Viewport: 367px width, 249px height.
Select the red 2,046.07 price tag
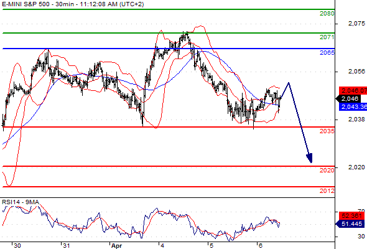pos(353,91)
